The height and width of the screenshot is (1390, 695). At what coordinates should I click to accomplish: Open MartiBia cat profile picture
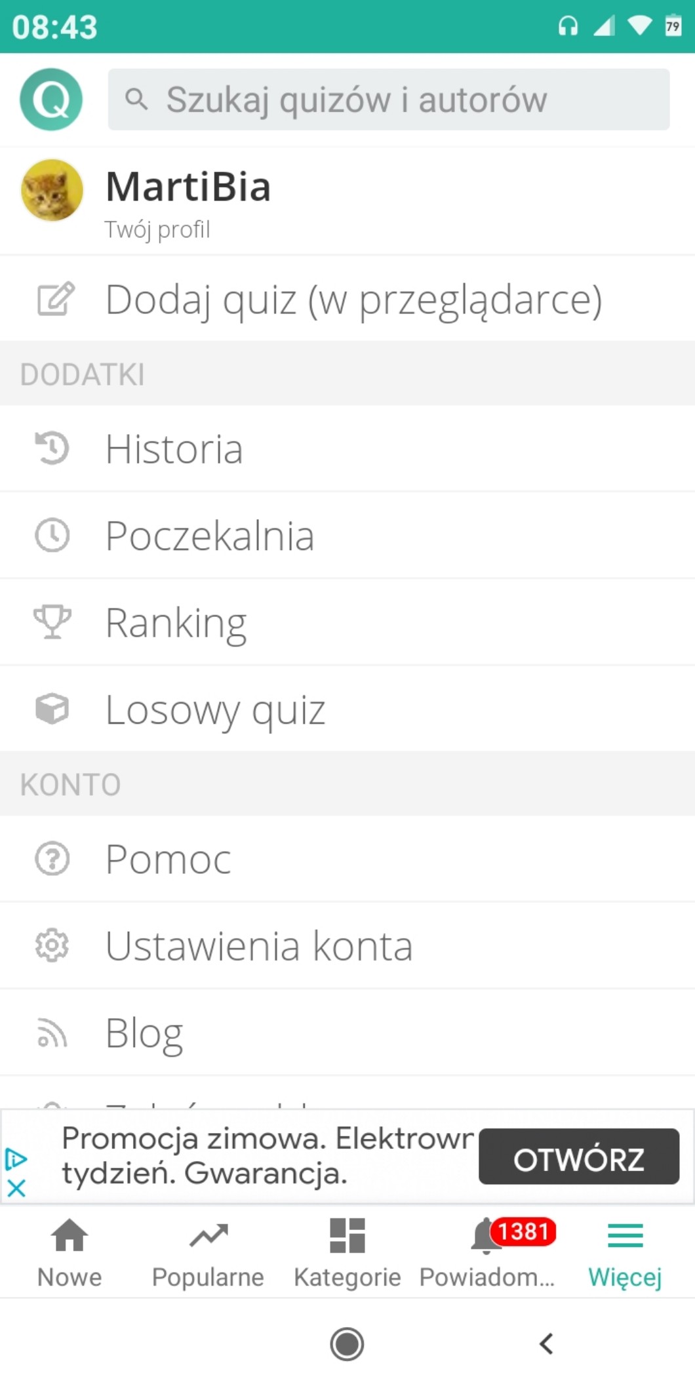tap(52, 190)
